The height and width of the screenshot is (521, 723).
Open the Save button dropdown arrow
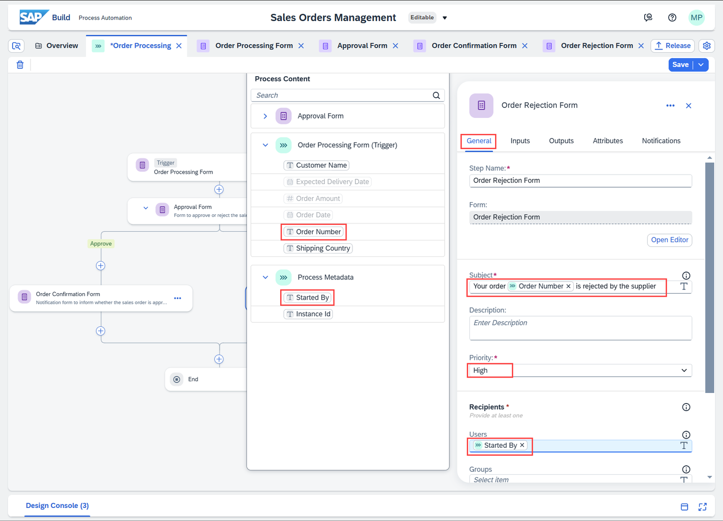701,65
